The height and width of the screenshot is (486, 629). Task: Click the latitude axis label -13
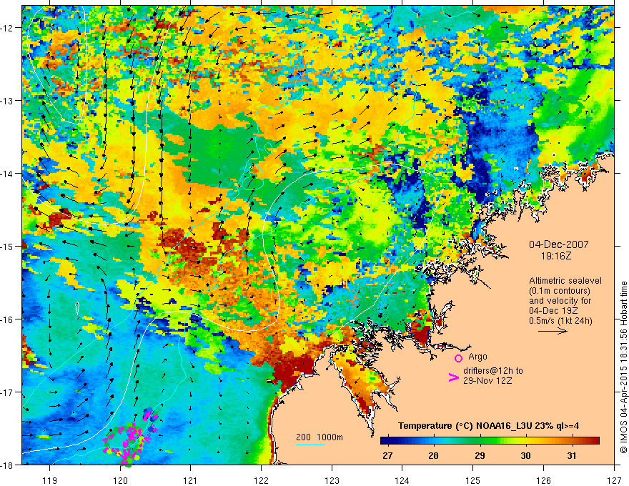click(8, 101)
